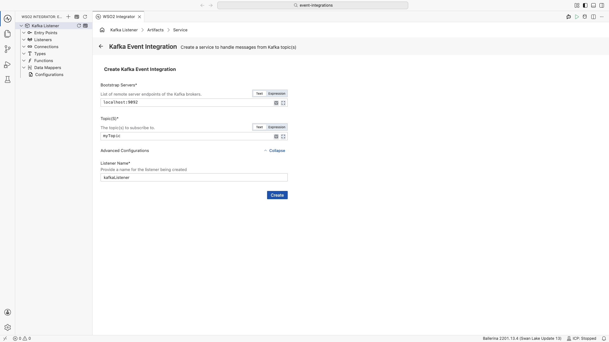The width and height of the screenshot is (609, 342).
Task: Go to Artifacts breadcrumb
Action: point(155,30)
